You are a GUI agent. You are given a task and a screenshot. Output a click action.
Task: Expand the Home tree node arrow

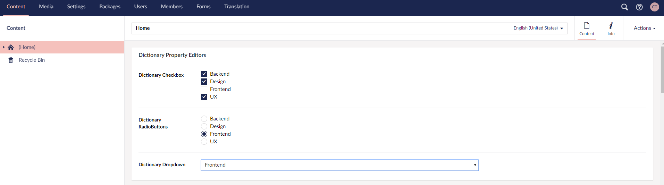(x=4, y=47)
